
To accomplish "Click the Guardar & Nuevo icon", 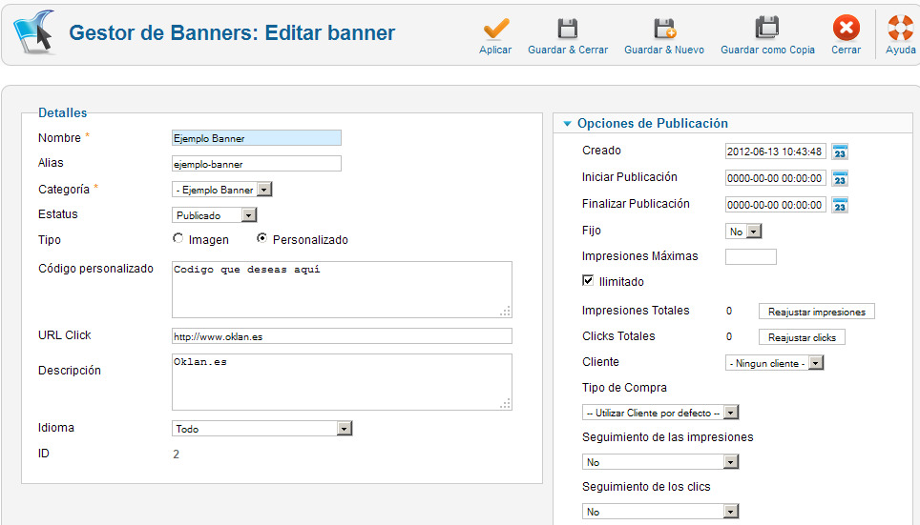I will coord(664,29).
